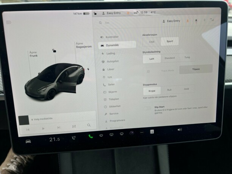Open the media equalizer icon

coord(74,126)
